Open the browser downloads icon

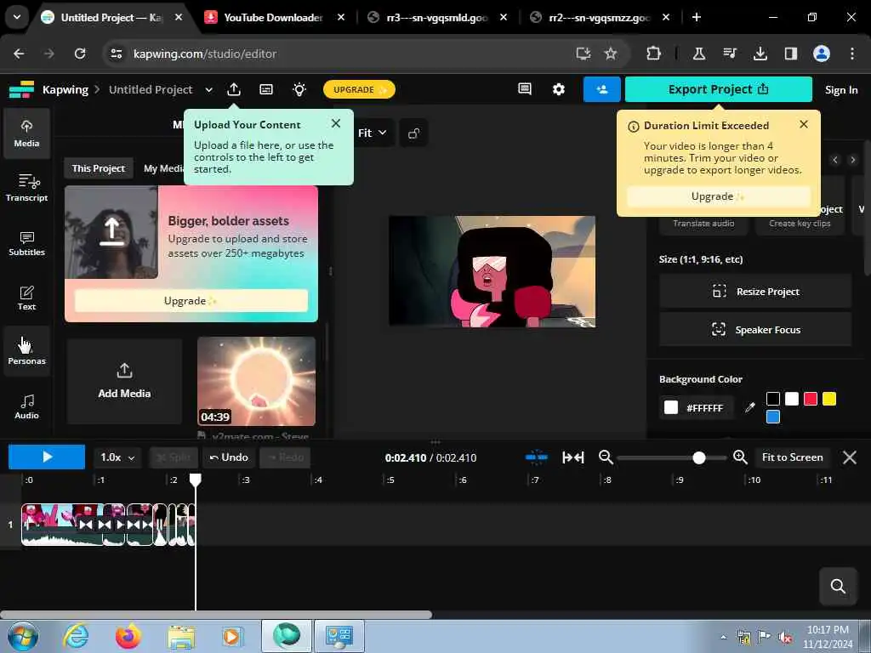coord(760,54)
